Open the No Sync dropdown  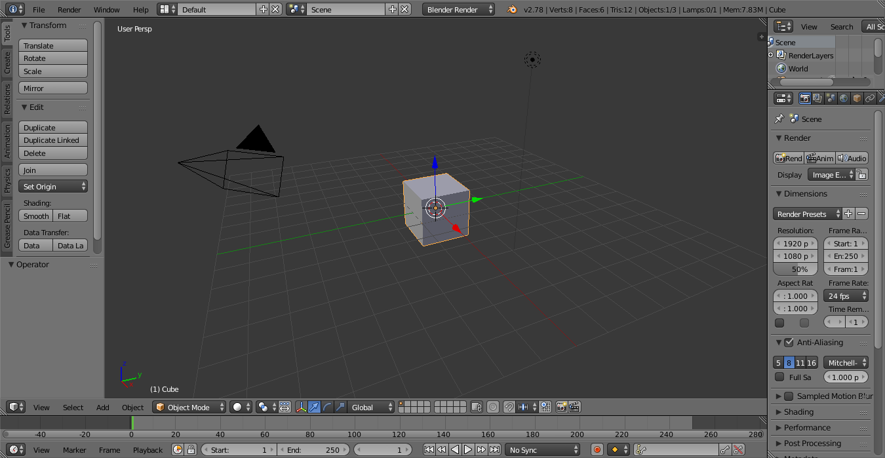543,449
